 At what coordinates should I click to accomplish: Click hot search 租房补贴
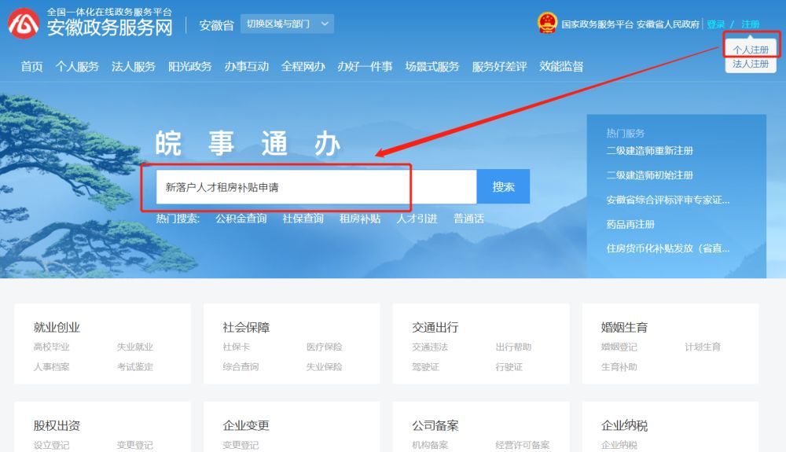pos(360,219)
